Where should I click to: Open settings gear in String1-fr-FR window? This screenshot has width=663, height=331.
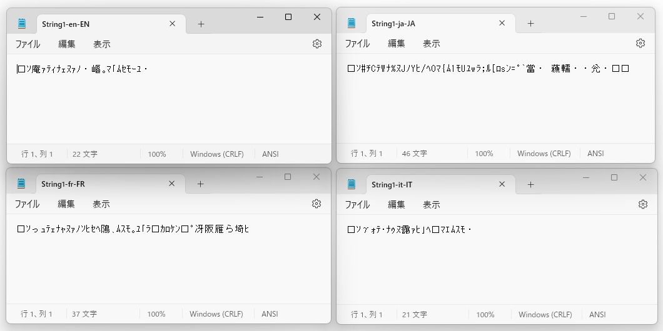click(316, 204)
